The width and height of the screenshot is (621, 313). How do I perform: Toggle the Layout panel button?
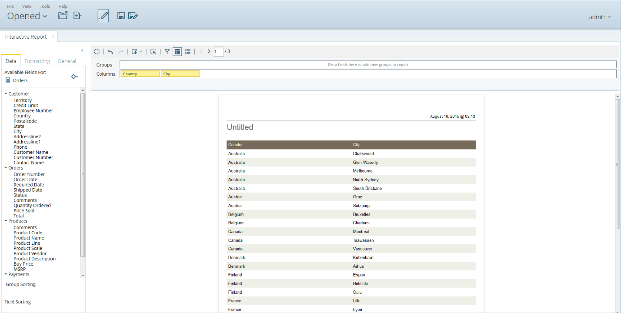point(177,52)
